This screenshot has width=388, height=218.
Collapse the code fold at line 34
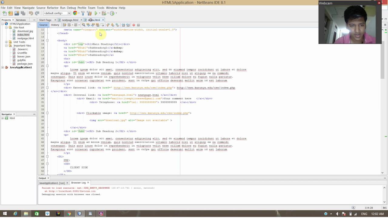47,113
